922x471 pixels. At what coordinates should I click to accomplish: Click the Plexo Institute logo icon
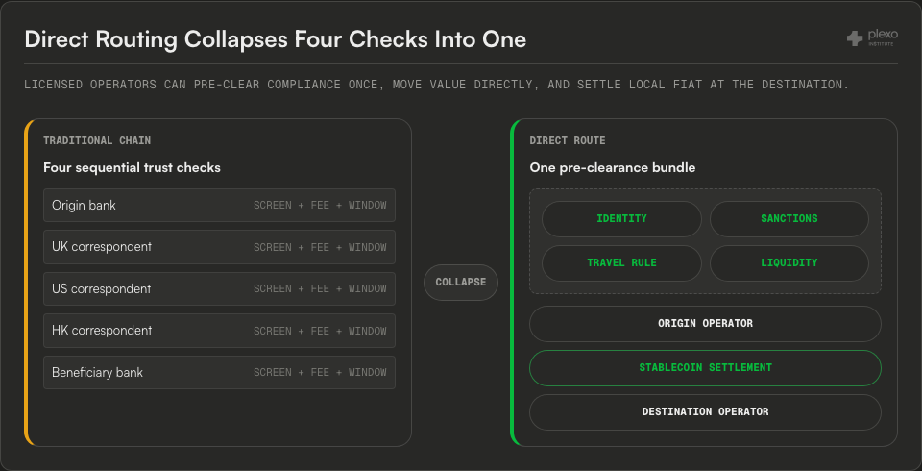[x=855, y=38]
